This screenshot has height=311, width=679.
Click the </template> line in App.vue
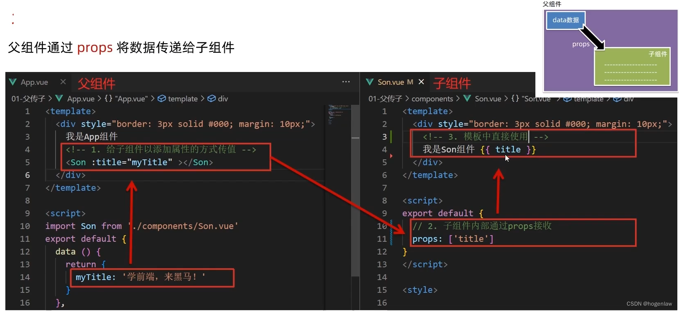click(x=73, y=188)
